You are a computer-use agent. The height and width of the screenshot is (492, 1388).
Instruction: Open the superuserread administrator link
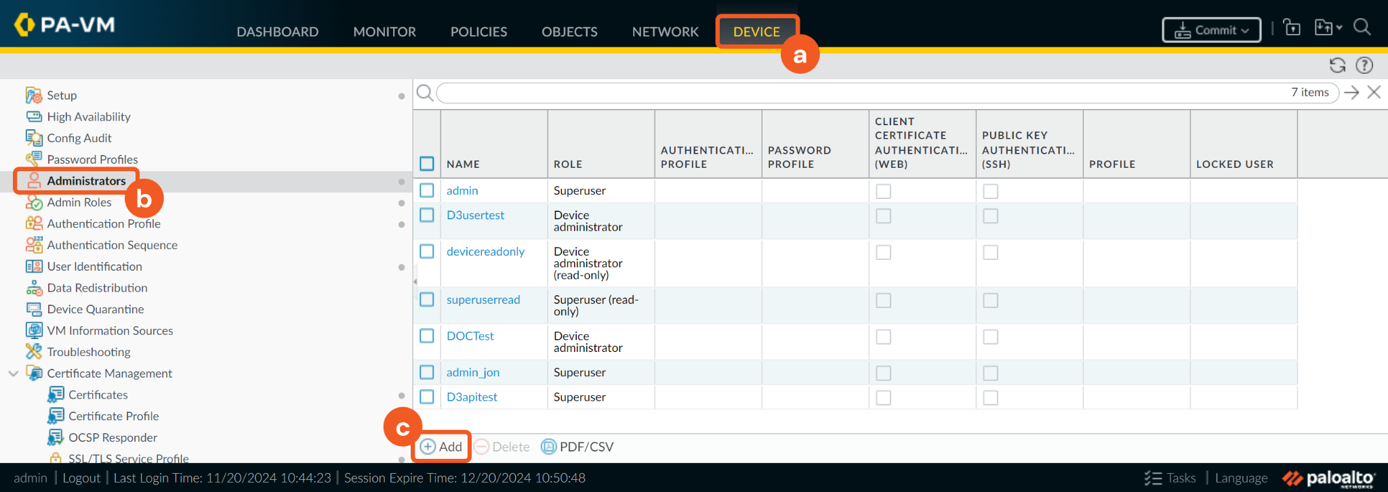click(x=483, y=300)
